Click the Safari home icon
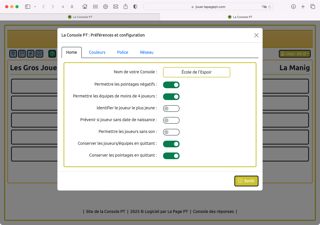The width and height of the screenshot is (320, 225). coord(85,7)
